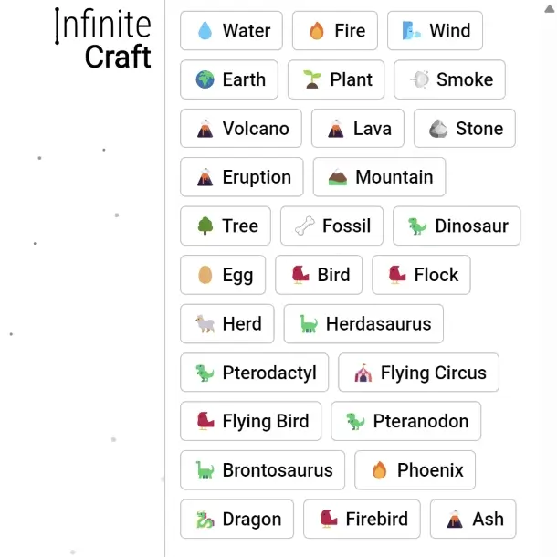The height and width of the screenshot is (557, 557).
Task: Click the egg icon on Egg
Action: point(205,275)
